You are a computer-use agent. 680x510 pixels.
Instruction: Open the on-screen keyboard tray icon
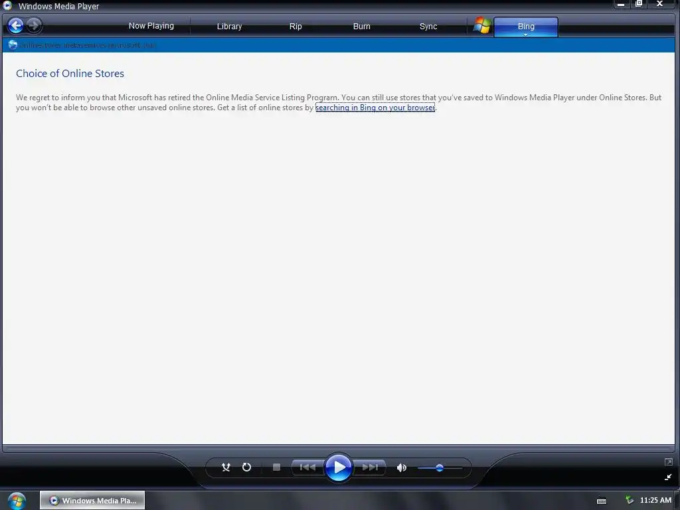pos(602,501)
